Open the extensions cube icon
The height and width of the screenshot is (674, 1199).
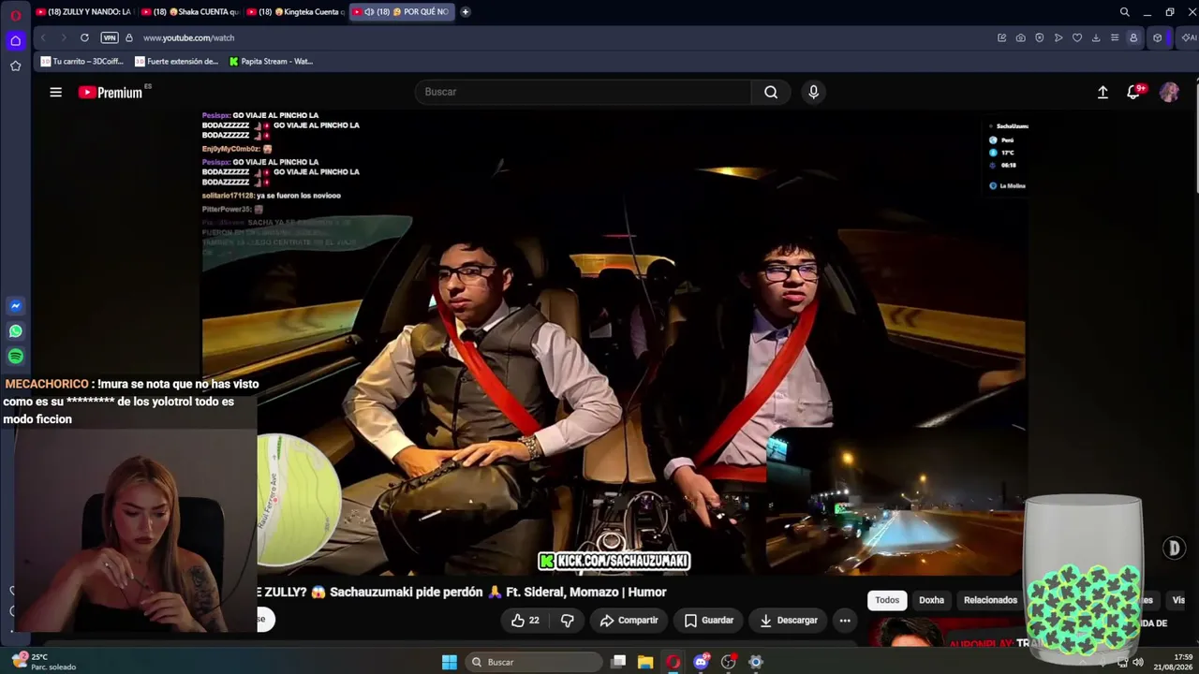coord(1158,37)
